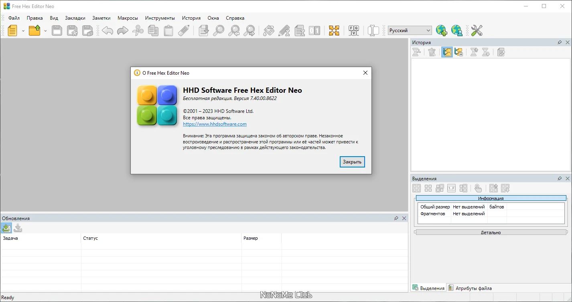Pin the История panel
The height and width of the screenshot is (302, 572).
(560, 42)
